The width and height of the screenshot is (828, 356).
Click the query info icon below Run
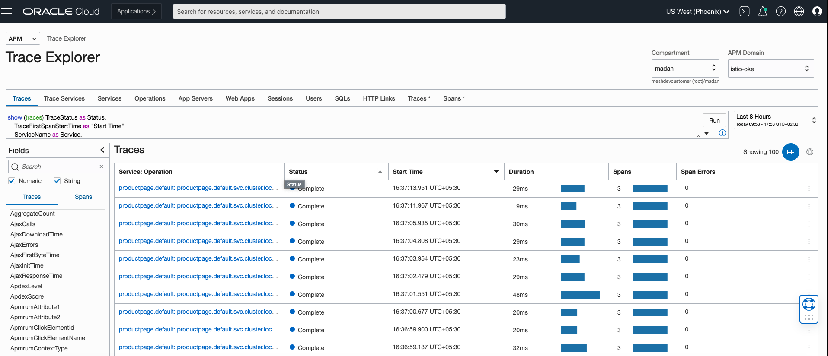[x=722, y=133]
